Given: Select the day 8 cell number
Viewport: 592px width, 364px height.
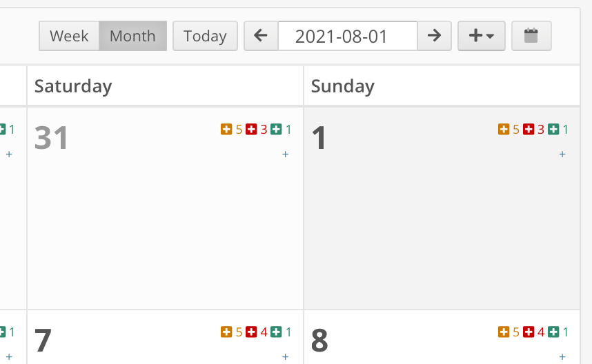Looking at the screenshot, I should pos(319,341).
